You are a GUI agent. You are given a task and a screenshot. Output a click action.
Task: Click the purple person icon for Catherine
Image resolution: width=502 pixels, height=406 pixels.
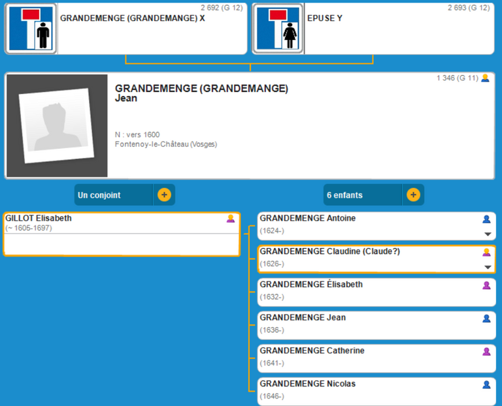click(486, 351)
